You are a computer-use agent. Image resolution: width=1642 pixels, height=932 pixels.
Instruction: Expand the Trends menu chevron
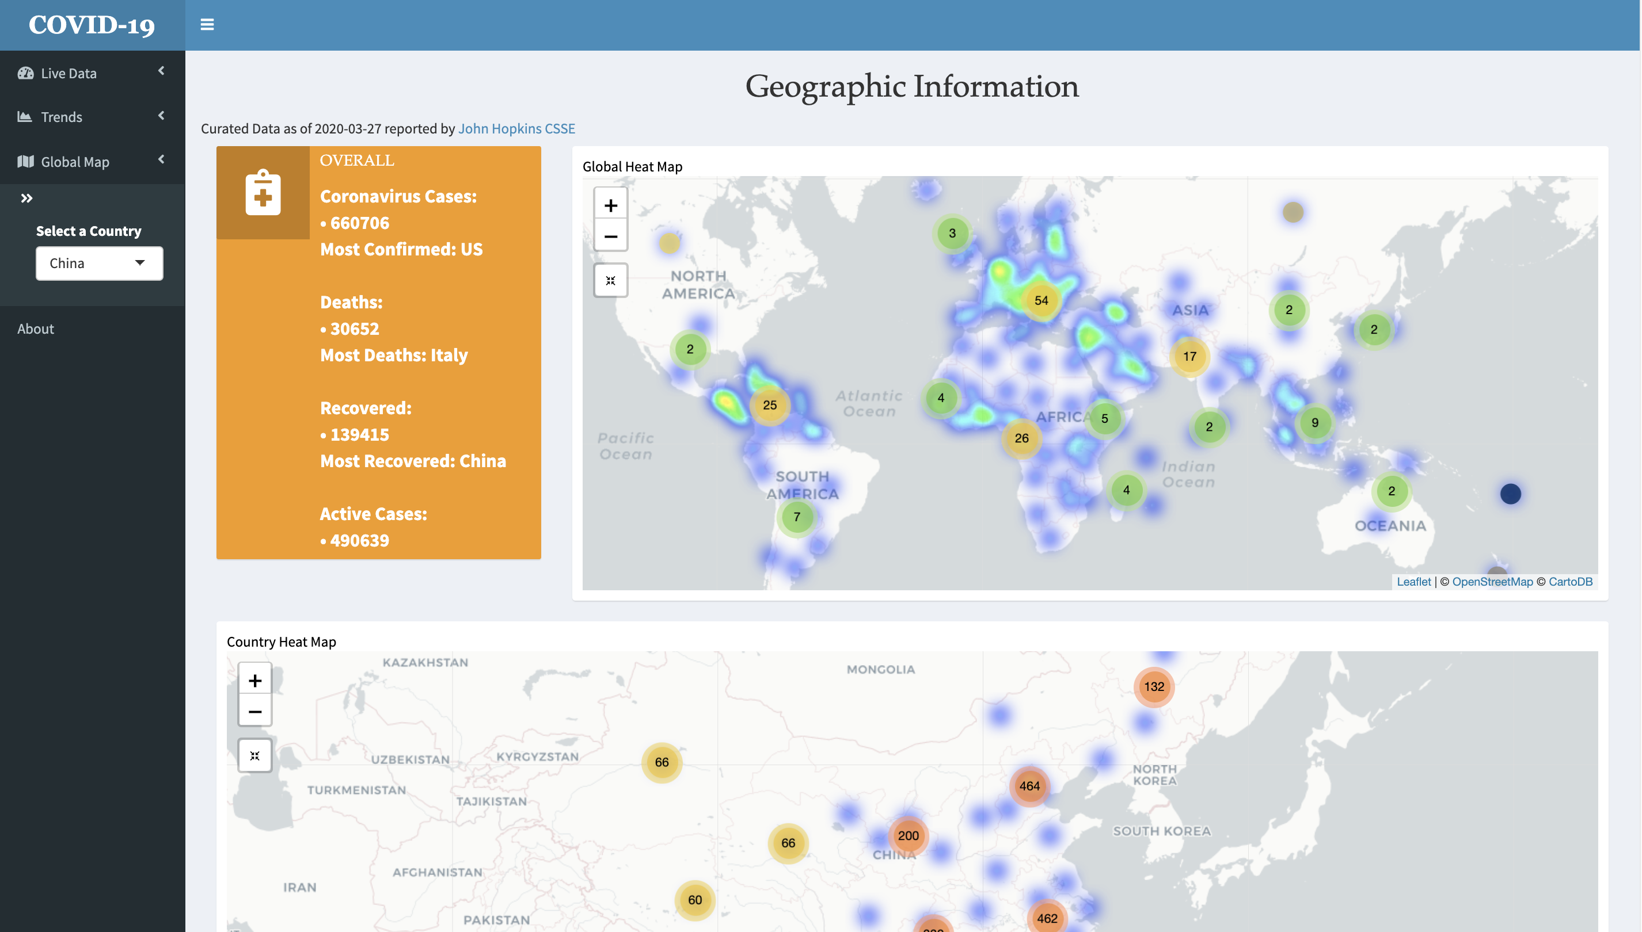point(161,116)
